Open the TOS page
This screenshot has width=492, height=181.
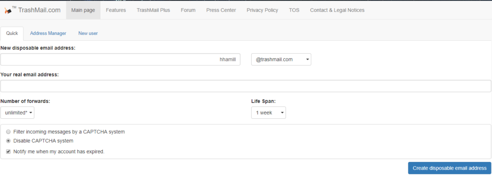(x=294, y=10)
